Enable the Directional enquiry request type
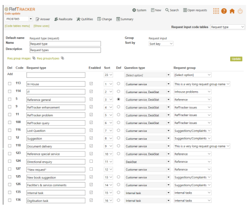 pos(91,161)
